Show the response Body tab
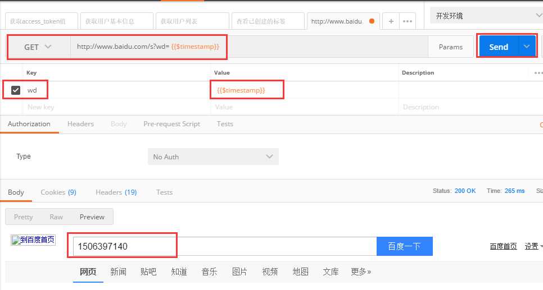543x290 pixels. [x=16, y=192]
